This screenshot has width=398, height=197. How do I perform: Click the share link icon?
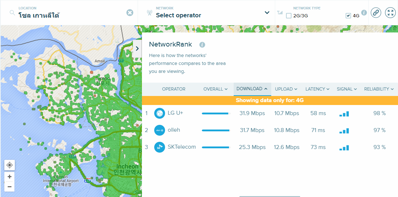pos(376,12)
